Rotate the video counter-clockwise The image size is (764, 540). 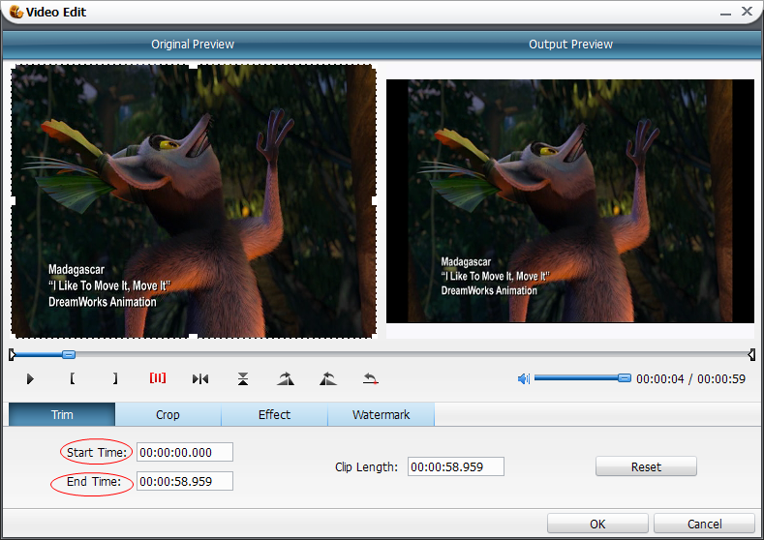(328, 378)
